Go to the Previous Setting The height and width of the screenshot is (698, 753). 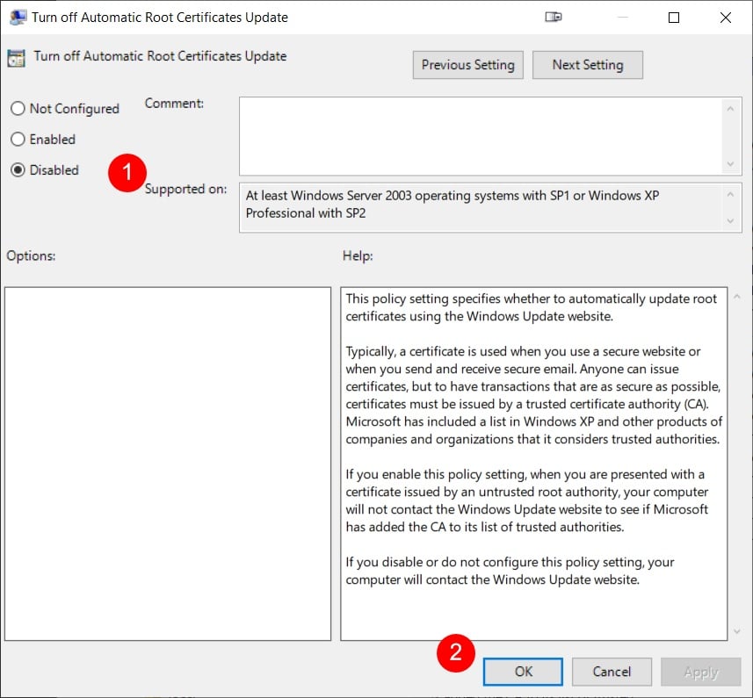[467, 64]
